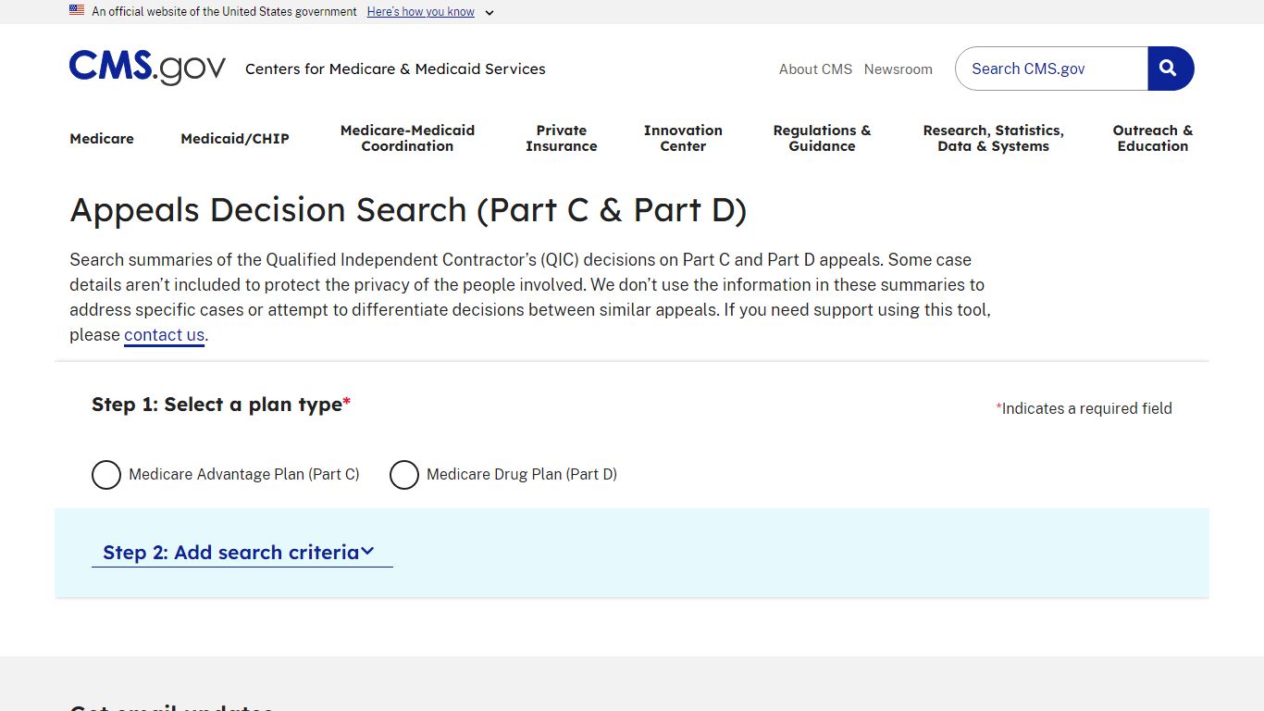This screenshot has width=1264, height=711.
Task: Click "Centers for Medicare & Medicaid Services" text
Action: tap(395, 69)
